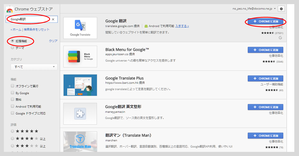Open the Google Translate Plus thumbnail
The image size is (299, 156).
tap(80, 85)
